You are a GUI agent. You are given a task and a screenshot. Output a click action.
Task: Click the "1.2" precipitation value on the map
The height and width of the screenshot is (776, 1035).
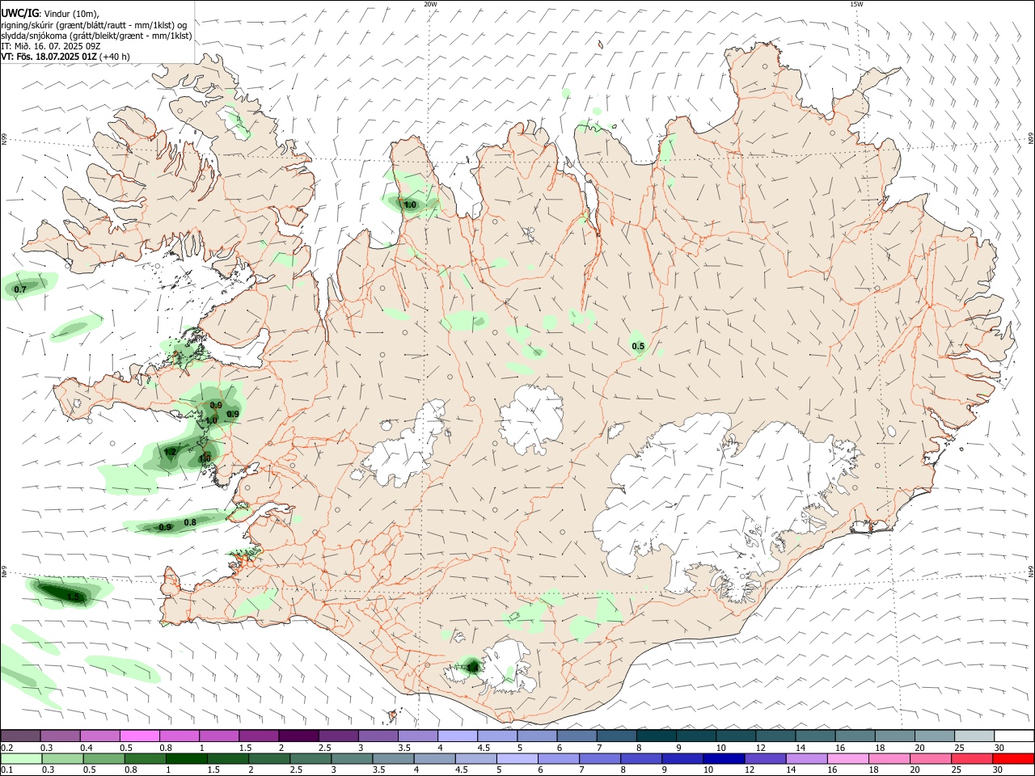pos(171,452)
